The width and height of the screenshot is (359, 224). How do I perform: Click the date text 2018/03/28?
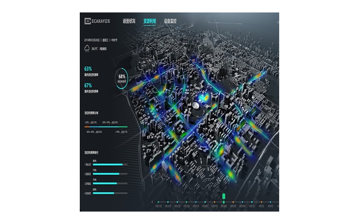click(x=92, y=40)
